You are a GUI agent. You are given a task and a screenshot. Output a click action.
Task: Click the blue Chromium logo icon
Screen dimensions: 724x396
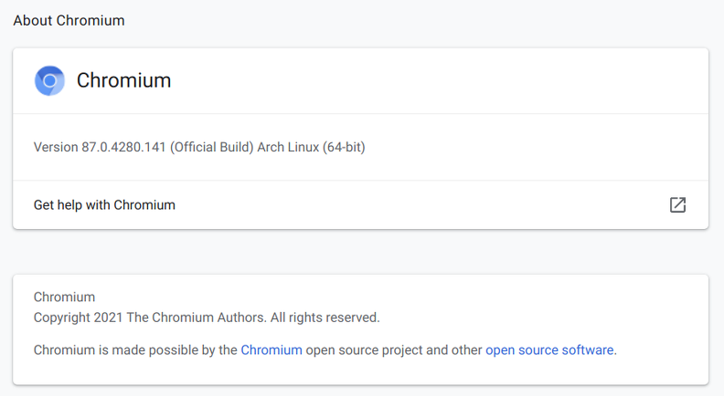pyautogui.click(x=49, y=80)
